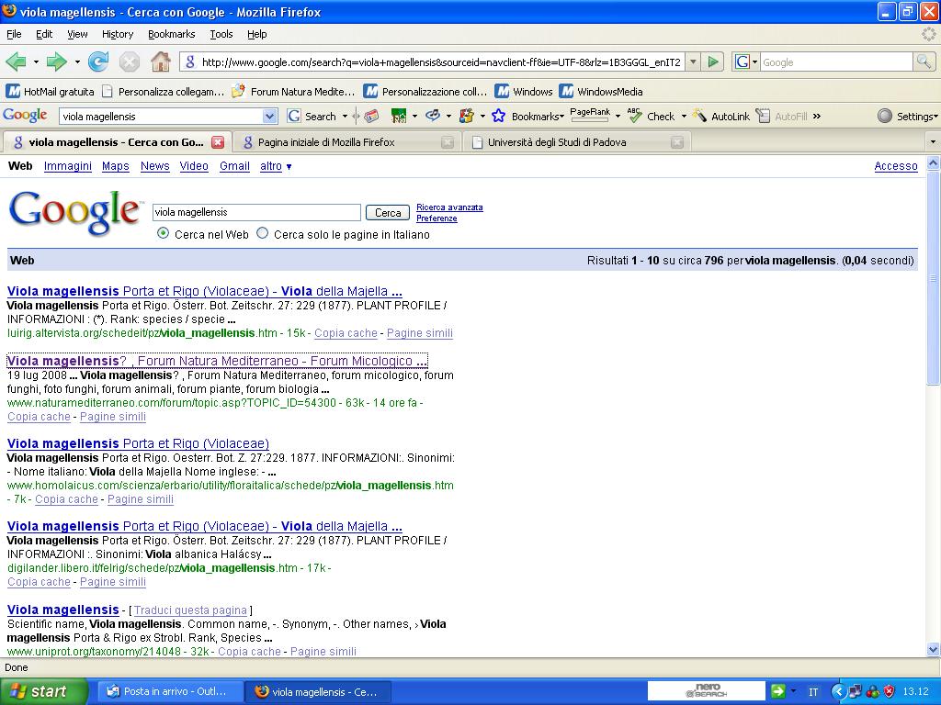
Task: Expand the URL bar history dropdown
Action: [693, 62]
